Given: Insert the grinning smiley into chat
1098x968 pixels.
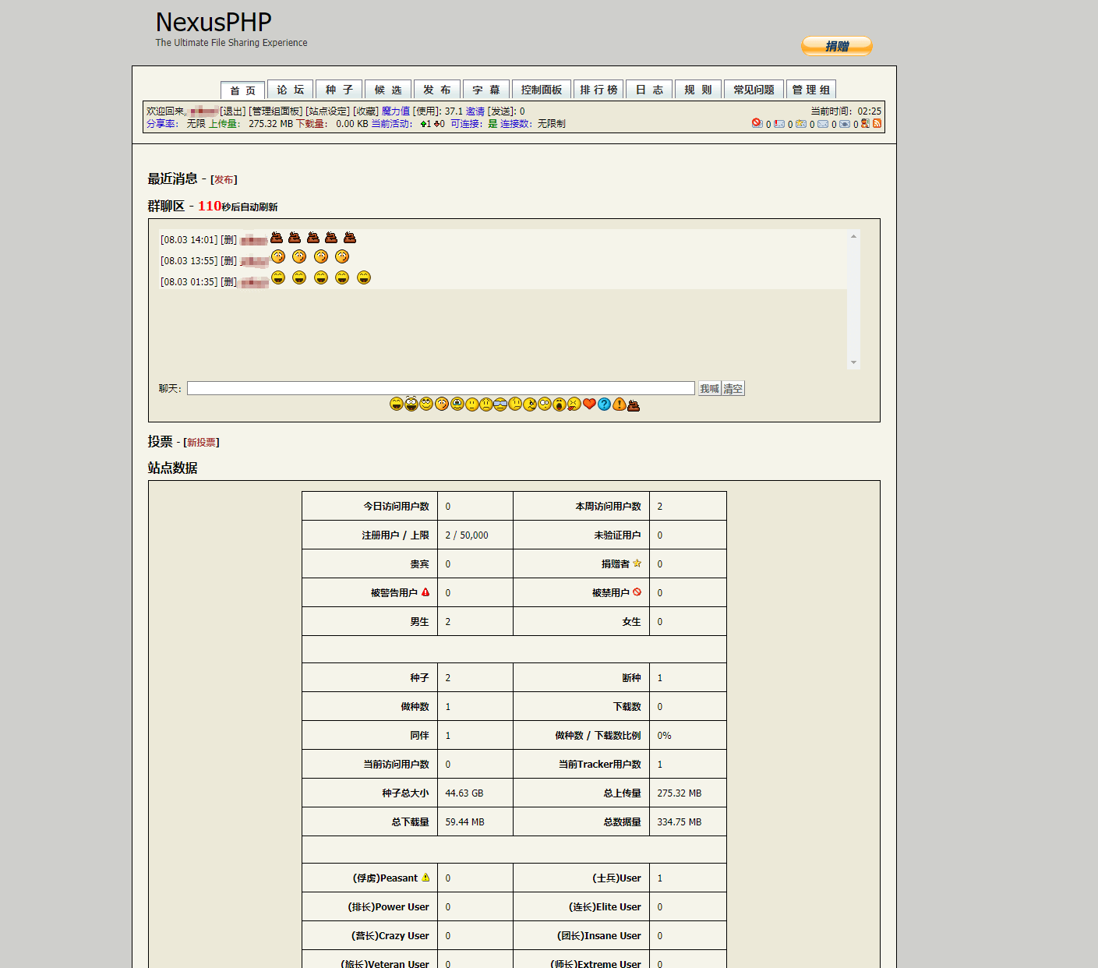Looking at the screenshot, I should pyautogui.click(x=397, y=404).
